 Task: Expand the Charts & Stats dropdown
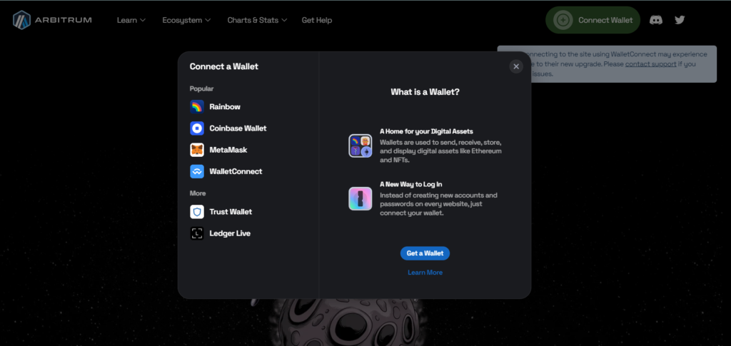click(x=257, y=20)
